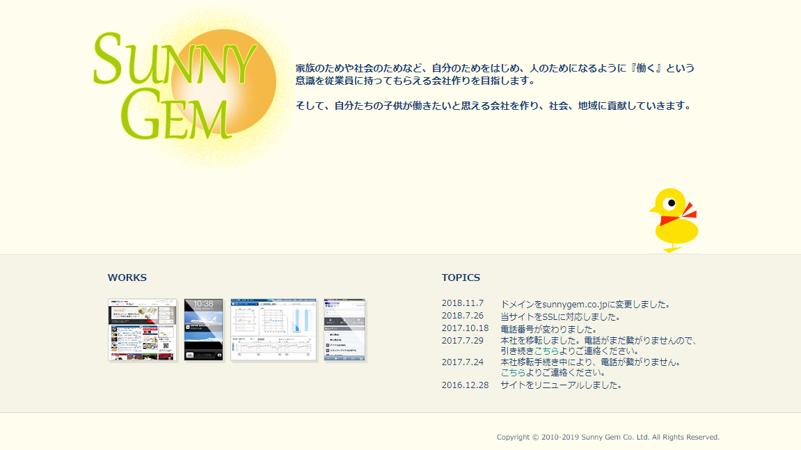This screenshot has width=801, height=450.
Task: Click the TOPICS section heading
Action: click(461, 278)
